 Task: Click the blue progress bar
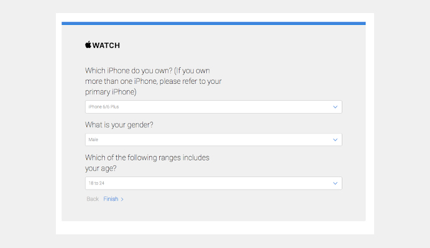[x=213, y=24]
